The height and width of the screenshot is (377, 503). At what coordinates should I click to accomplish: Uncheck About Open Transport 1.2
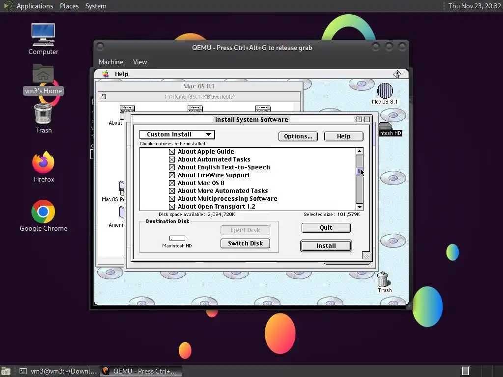click(172, 207)
